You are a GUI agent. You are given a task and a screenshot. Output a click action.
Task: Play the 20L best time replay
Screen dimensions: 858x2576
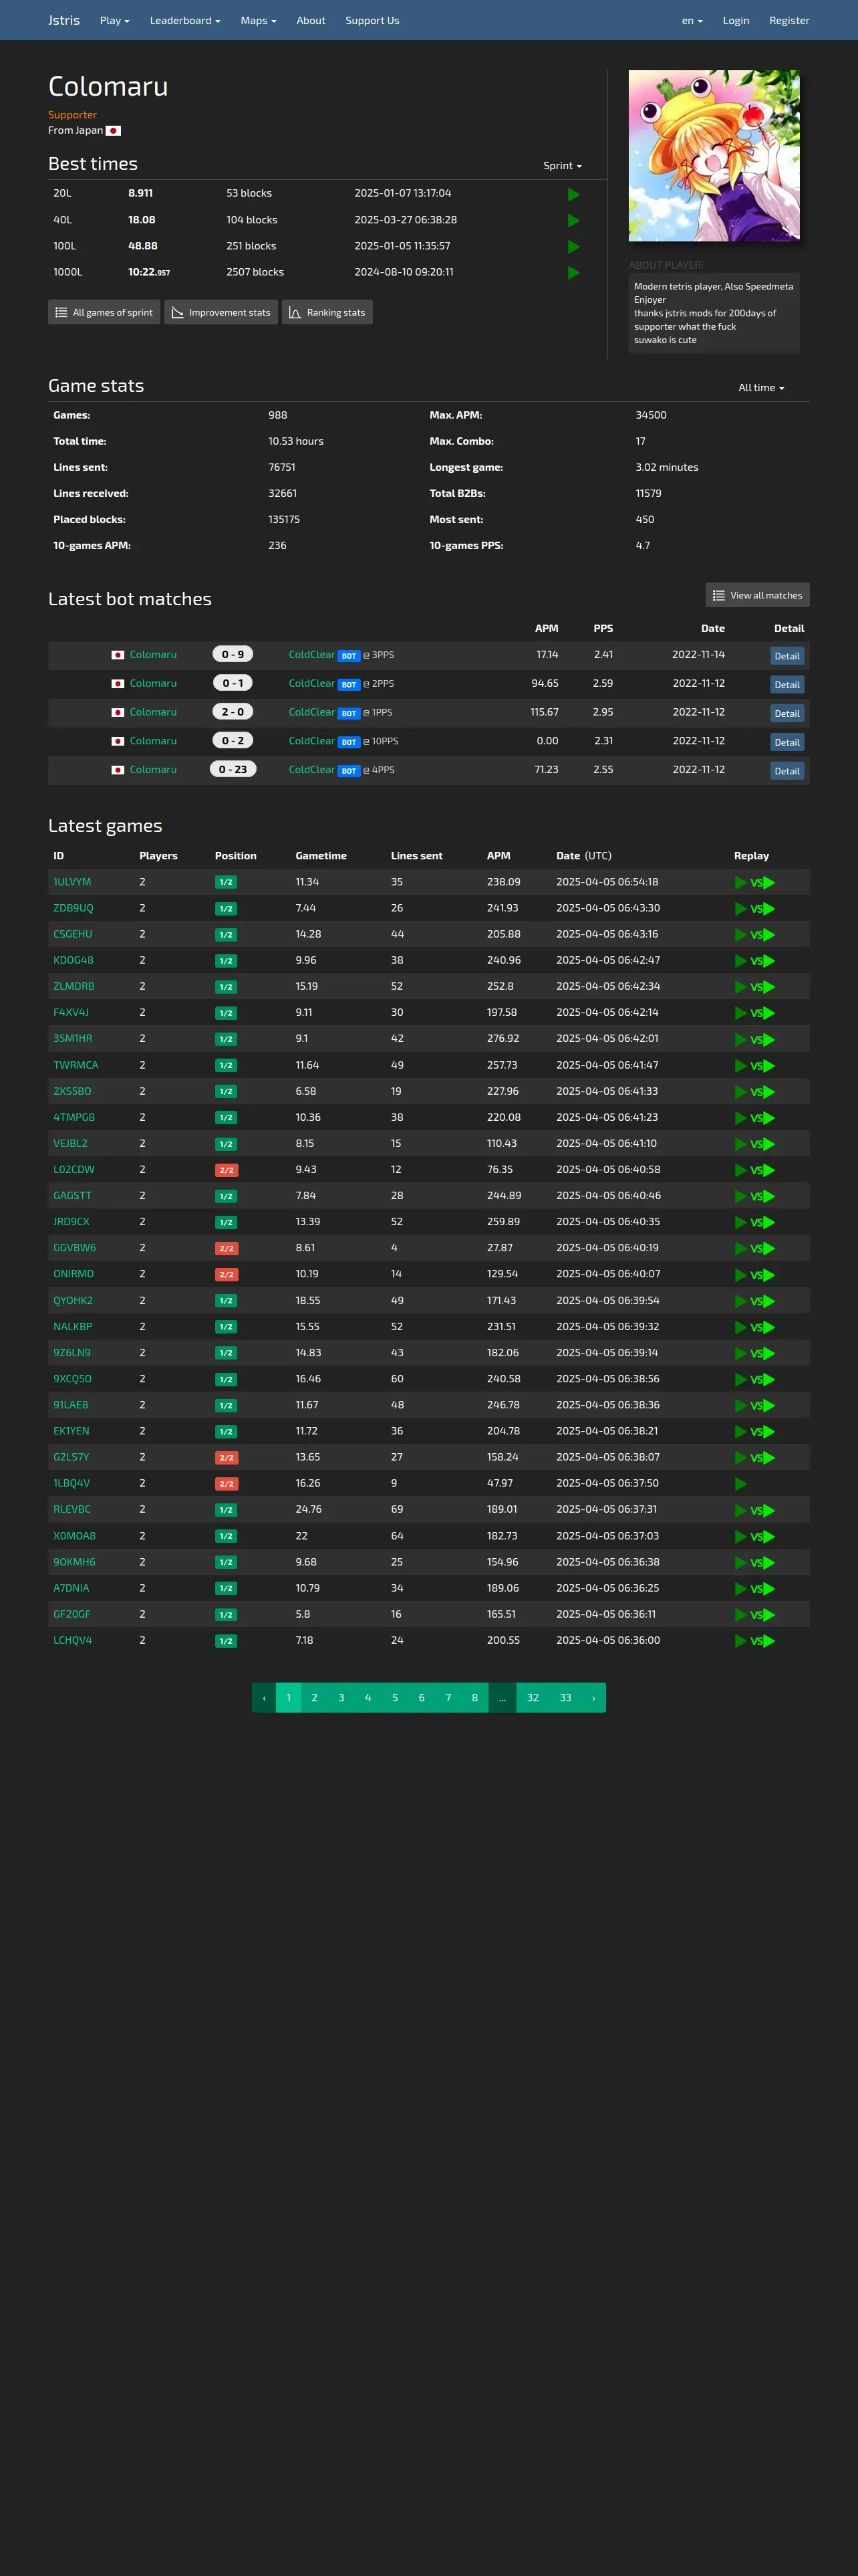pos(573,194)
